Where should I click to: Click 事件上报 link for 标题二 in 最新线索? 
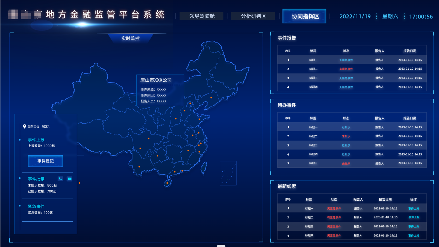point(413,217)
